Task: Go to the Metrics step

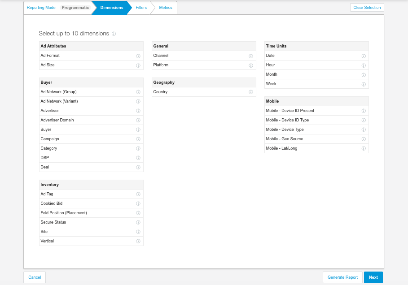Action: [x=166, y=8]
